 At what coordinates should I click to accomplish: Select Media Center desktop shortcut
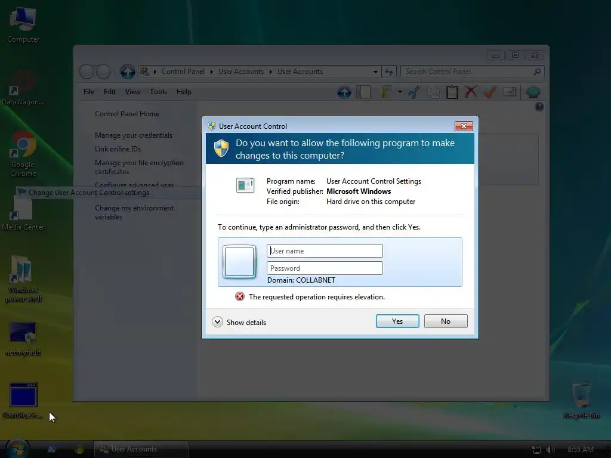point(23,212)
